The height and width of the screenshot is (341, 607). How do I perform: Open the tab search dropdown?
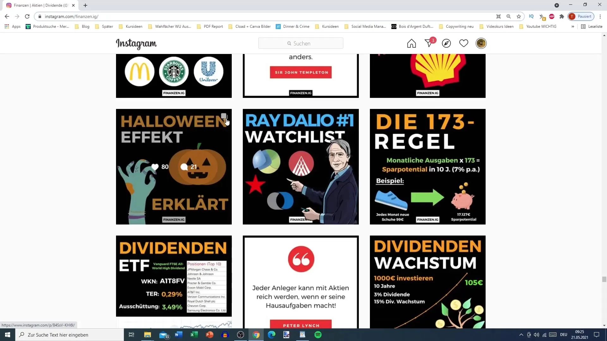557,5
